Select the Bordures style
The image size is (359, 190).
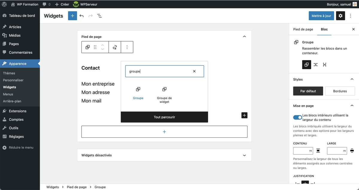(x=340, y=91)
